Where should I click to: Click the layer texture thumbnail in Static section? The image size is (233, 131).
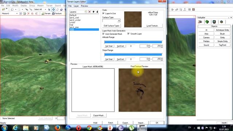click(x=133, y=19)
